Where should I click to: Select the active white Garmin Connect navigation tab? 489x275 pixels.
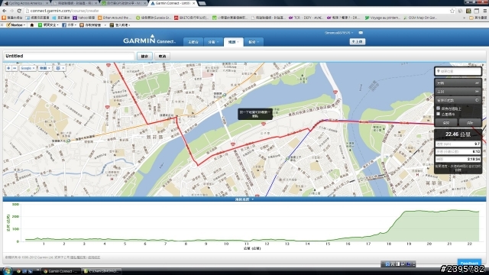pyautogui.click(x=233, y=42)
